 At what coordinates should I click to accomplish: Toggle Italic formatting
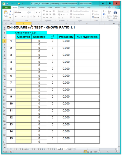point(19,16)
